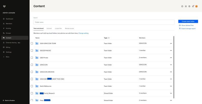The height and width of the screenshot is (104, 202).
Task: Switch to the Locked files tab
Action: coord(58,28)
